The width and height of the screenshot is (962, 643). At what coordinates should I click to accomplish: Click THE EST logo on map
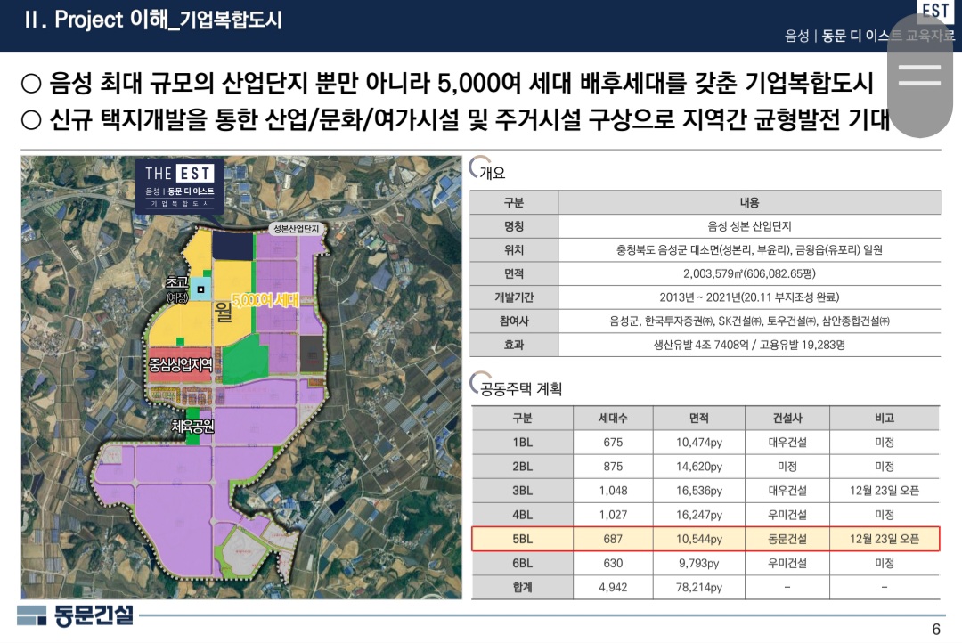pyautogui.click(x=179, y=186)
